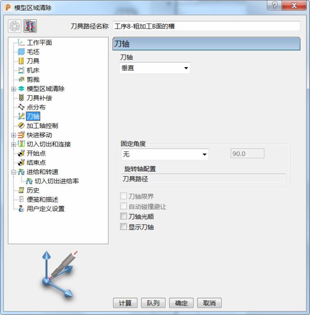Open the 毛坯 block page
The height and width of the screenshot is (315, 310).
tap(33, 52)
